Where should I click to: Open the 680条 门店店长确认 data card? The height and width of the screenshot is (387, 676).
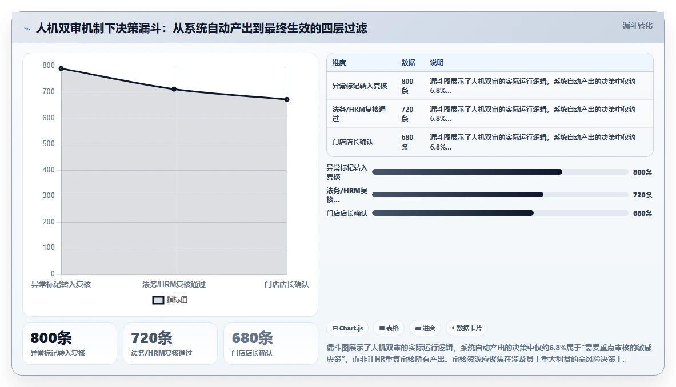click(x=271, y=344)
